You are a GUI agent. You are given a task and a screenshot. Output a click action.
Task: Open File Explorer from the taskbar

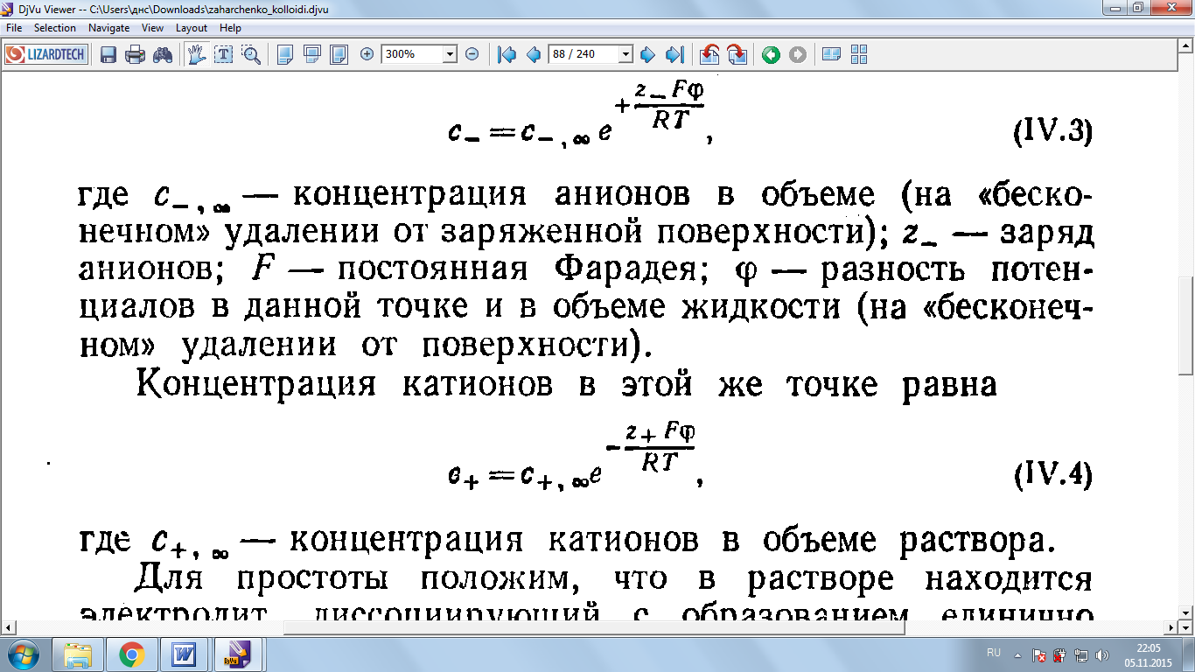(x=78, y=654)
